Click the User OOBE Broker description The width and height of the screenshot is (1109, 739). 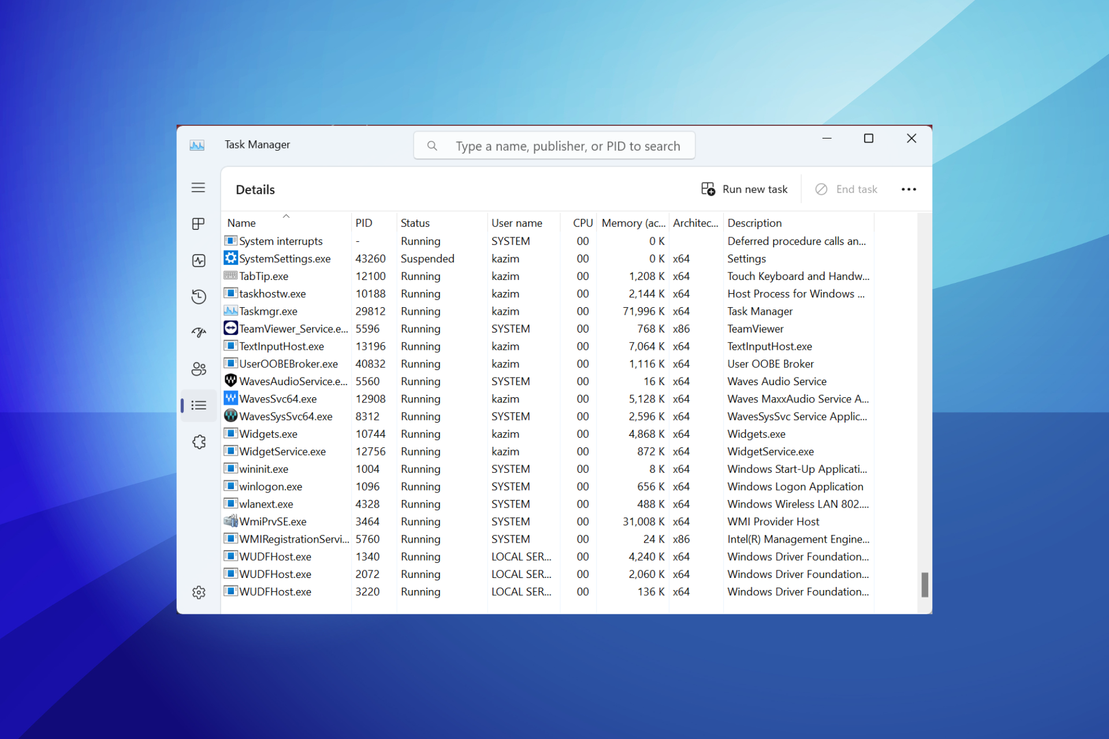[x=771, y=364]
